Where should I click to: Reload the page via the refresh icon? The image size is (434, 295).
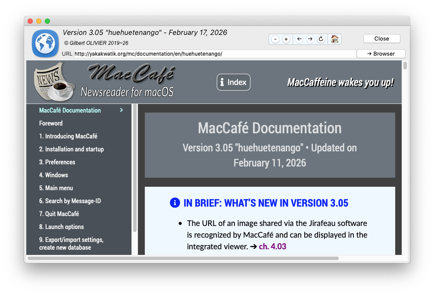321,39
